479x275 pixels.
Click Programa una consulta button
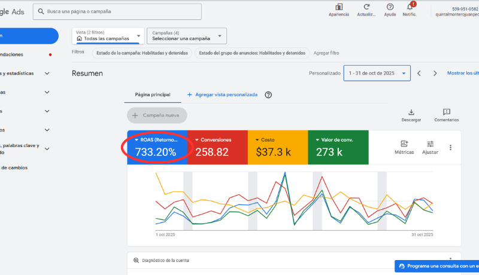(437, 266)
